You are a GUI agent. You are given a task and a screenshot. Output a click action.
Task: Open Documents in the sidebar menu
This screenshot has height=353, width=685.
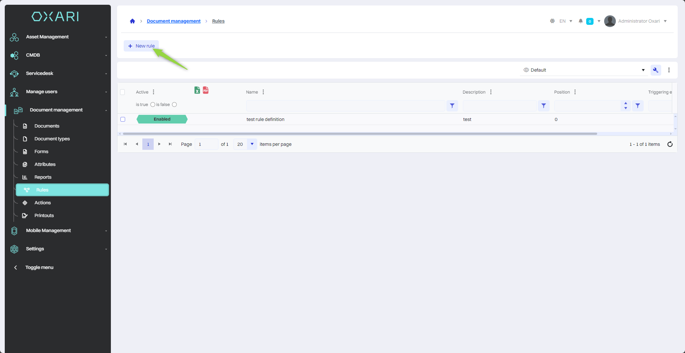(x=47, y=126)
